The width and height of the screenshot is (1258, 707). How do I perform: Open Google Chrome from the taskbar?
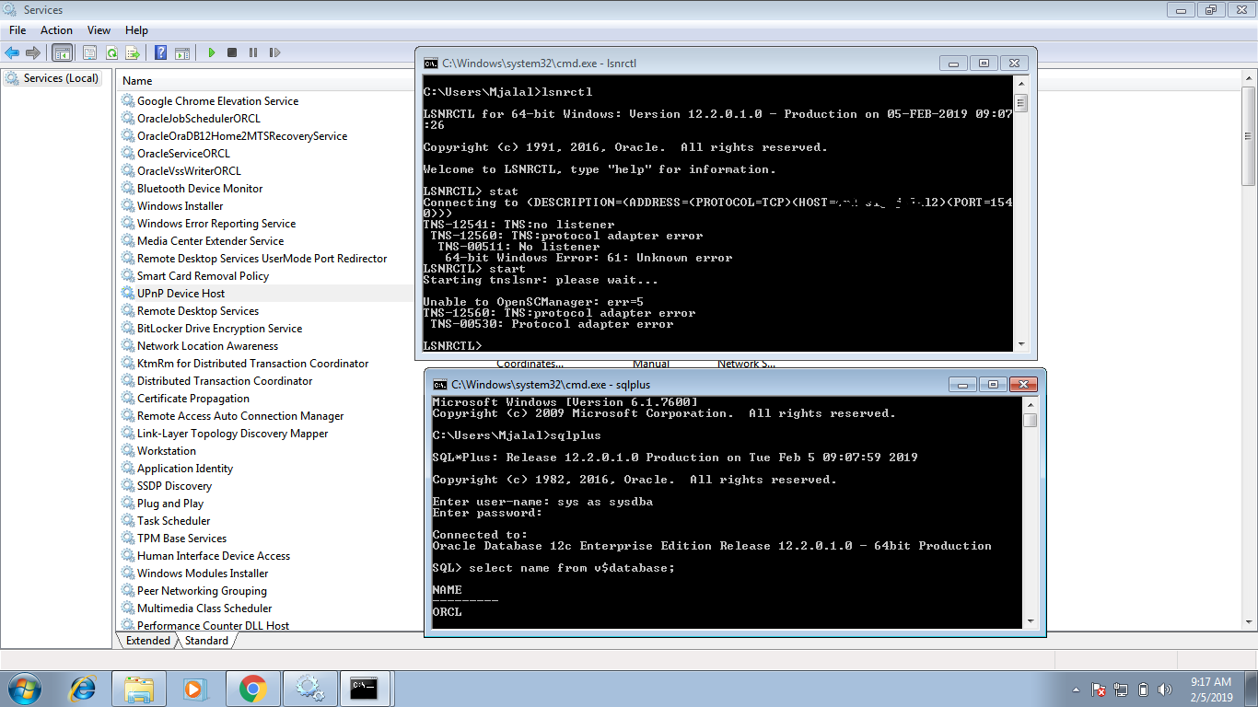[253, 689]
